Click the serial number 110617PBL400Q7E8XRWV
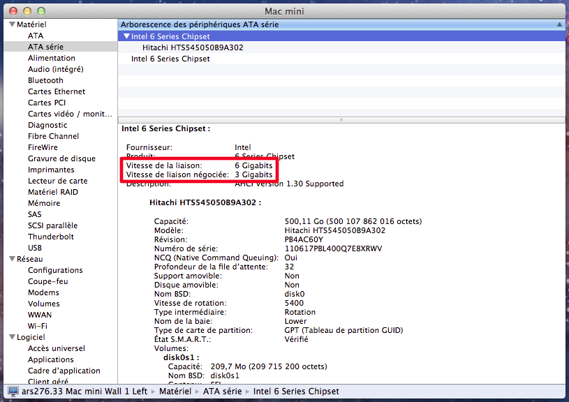 [333, 248]
